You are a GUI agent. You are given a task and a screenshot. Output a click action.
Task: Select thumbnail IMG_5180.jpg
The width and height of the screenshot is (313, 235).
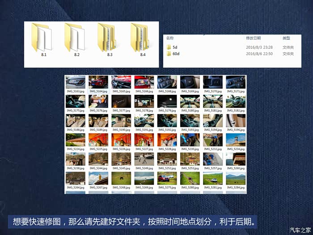point(190,101)
